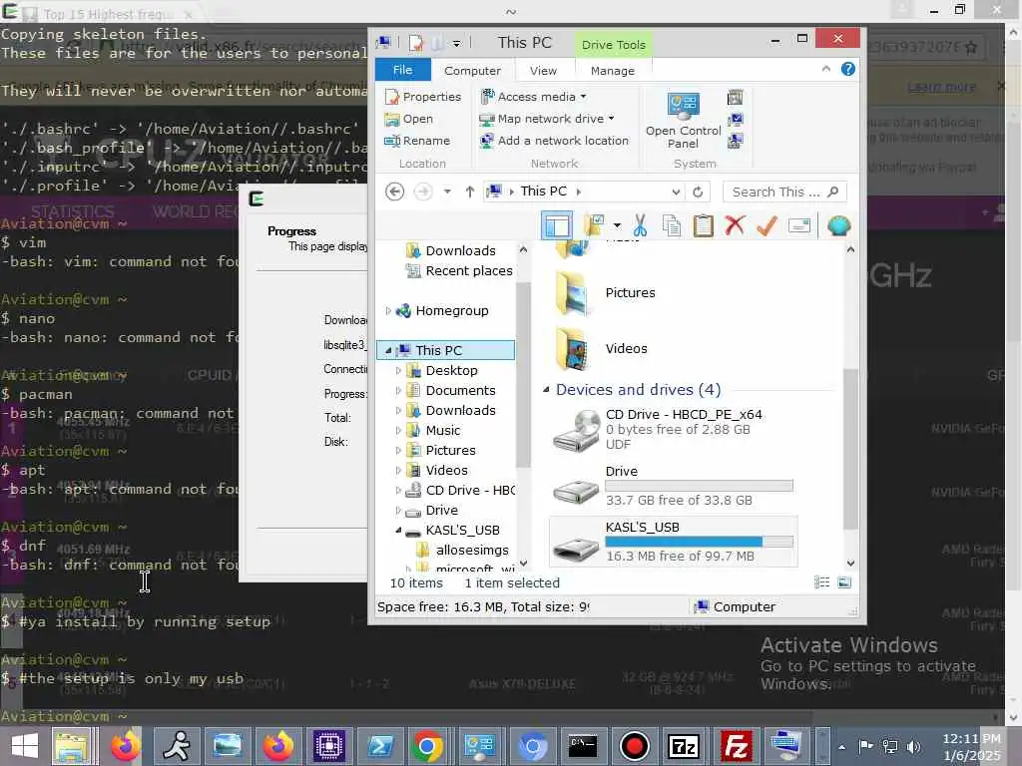Click the Folder Options icon in Explorer toolbar
The image size is (1022, 766).
[593, 225]
